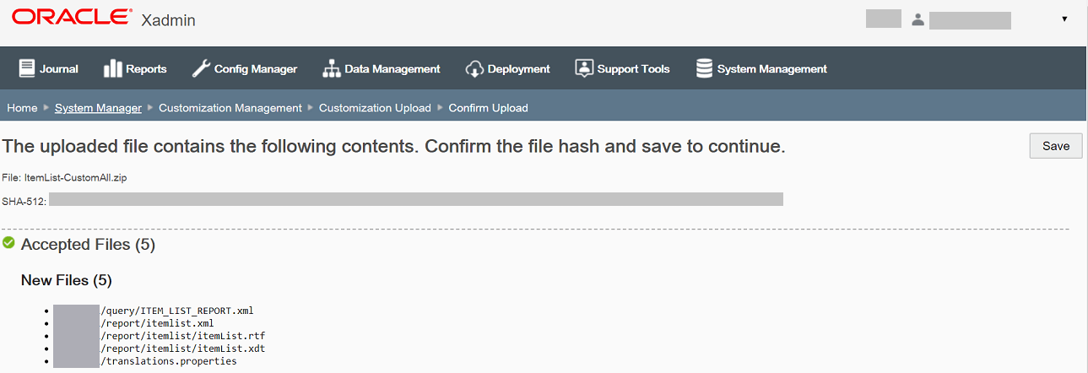Click the System Management database icon
This screenshot has width=1088, height=373.
click(704, 69)
